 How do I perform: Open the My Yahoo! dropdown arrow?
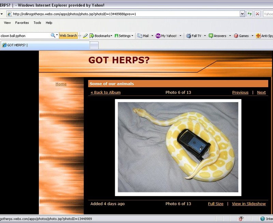(181, 36)
